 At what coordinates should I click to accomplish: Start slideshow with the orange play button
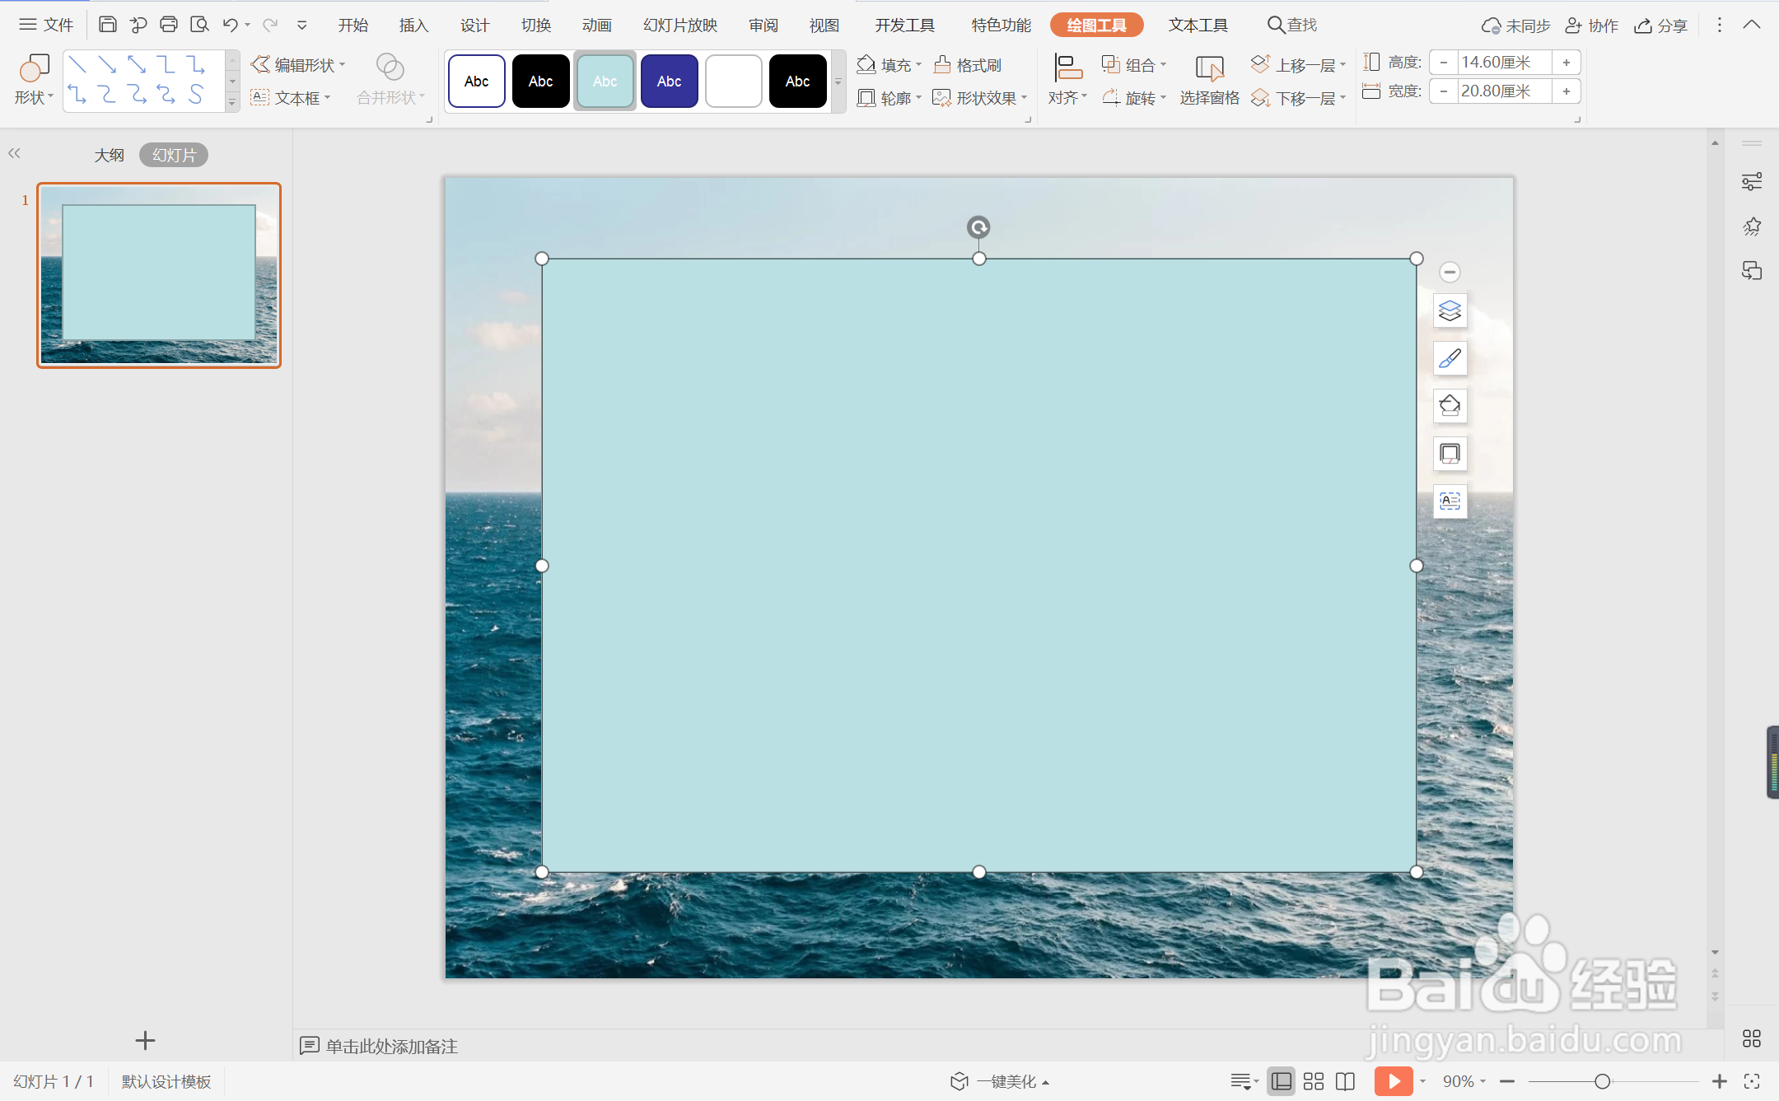pos(1393,1081)
